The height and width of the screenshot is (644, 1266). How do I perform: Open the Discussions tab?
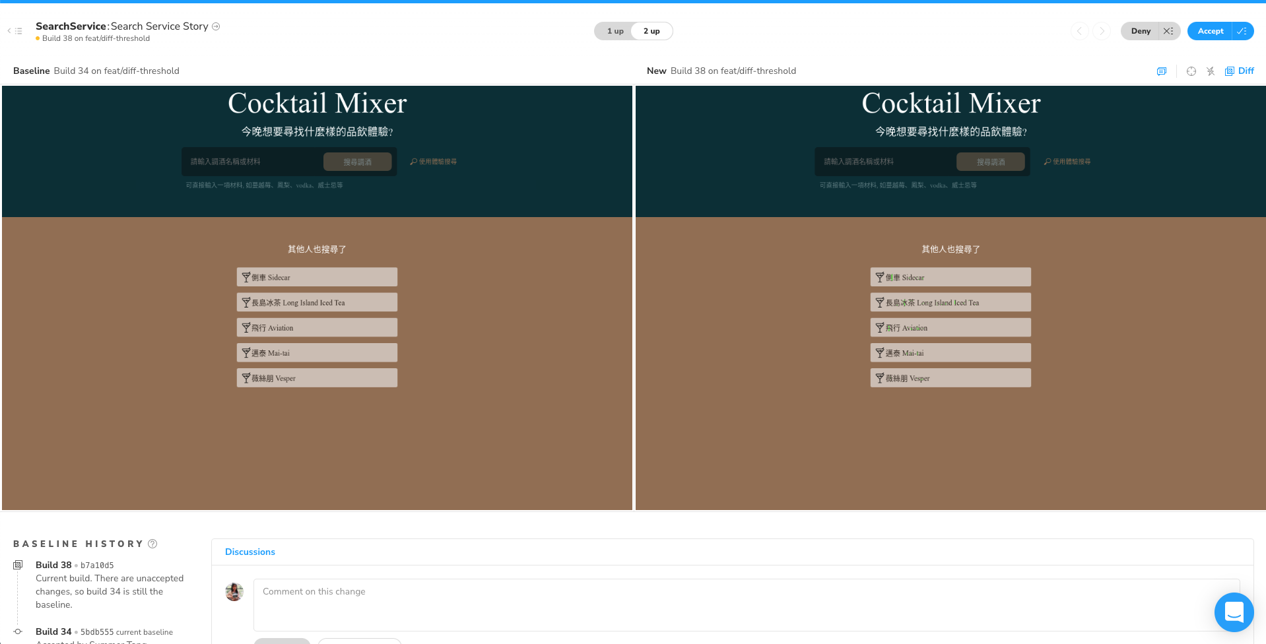click(250, 552)
